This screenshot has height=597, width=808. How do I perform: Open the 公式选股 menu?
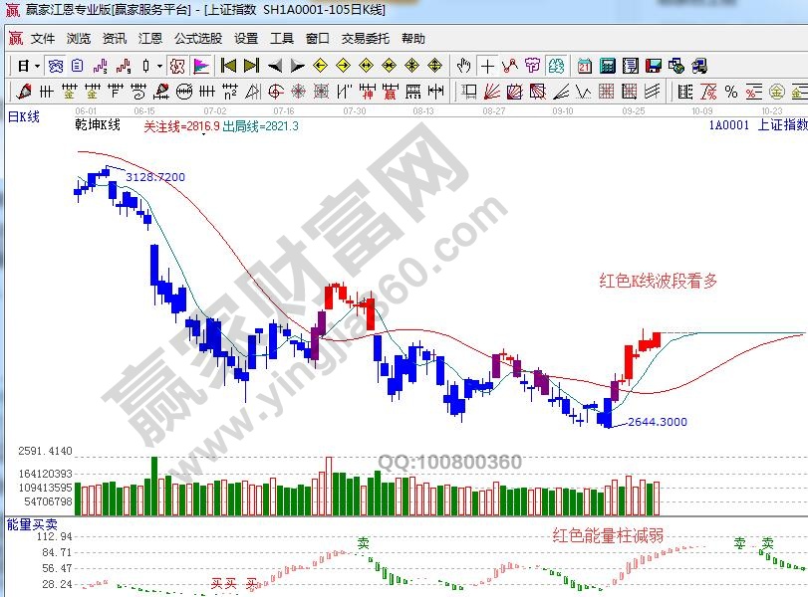198,39
